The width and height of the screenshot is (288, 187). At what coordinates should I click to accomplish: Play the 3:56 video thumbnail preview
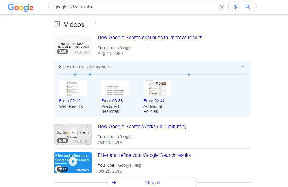click(x=73, y=45)
